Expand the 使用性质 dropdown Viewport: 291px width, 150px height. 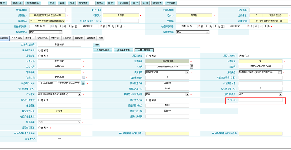187,72
